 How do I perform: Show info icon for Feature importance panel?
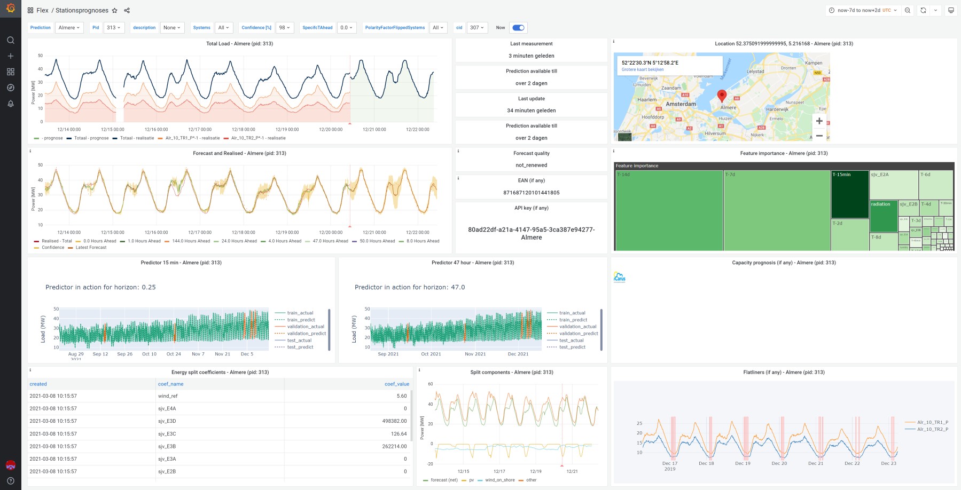coord(613,151)
